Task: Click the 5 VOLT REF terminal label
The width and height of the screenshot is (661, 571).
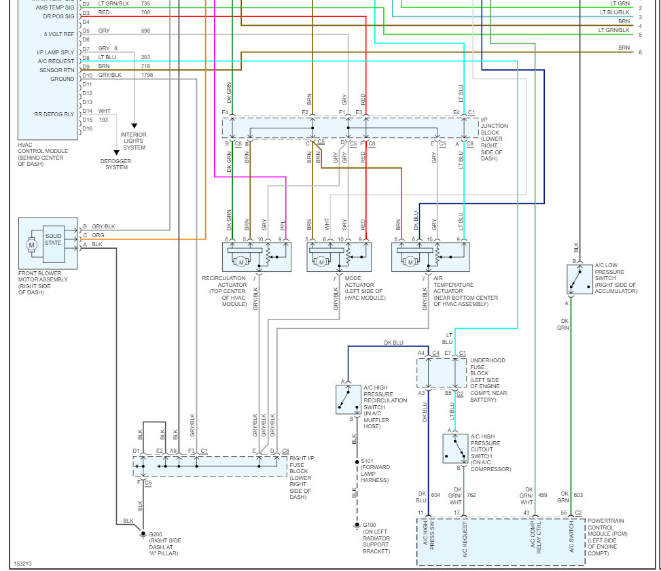Action: pos(59,34)
